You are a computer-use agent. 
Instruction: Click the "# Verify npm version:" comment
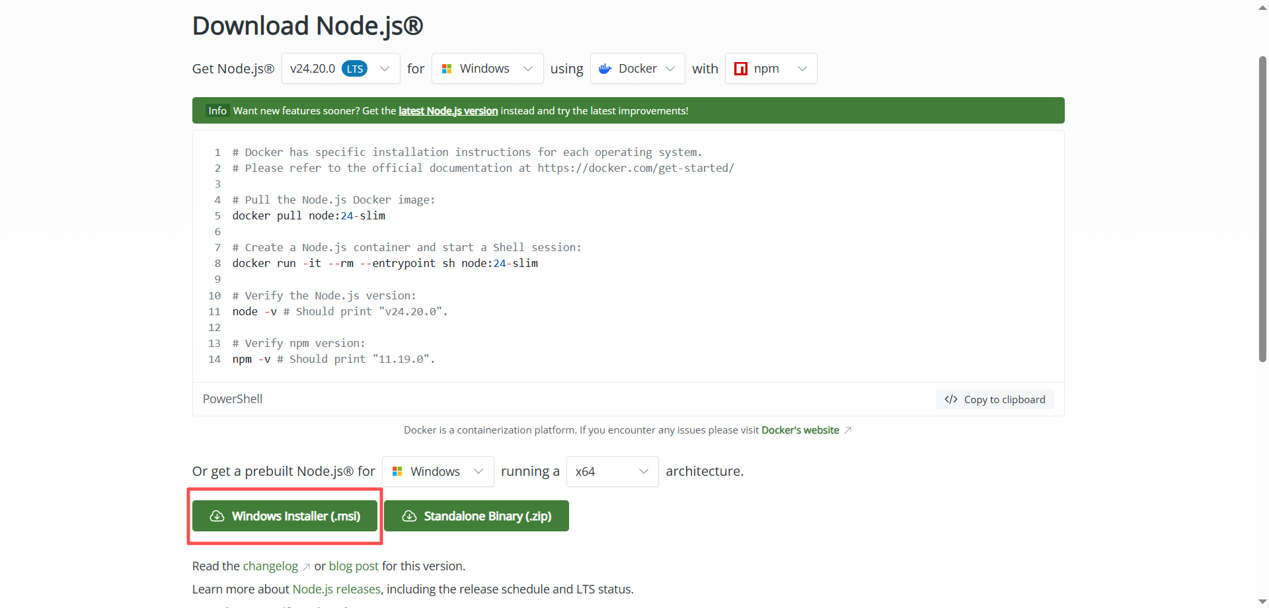(299, 344)
